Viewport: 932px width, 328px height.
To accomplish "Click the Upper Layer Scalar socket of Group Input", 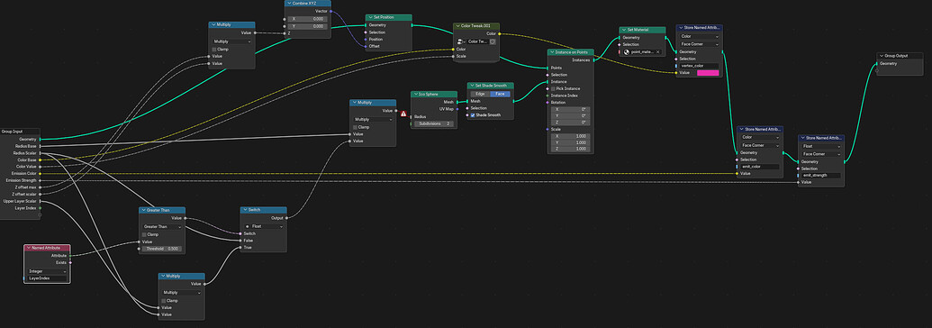I will click(40, 201).
